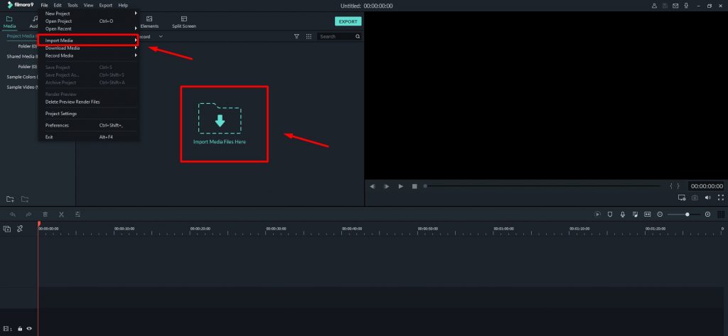
Task: Click the account user icon
Action: pos(655,6)
